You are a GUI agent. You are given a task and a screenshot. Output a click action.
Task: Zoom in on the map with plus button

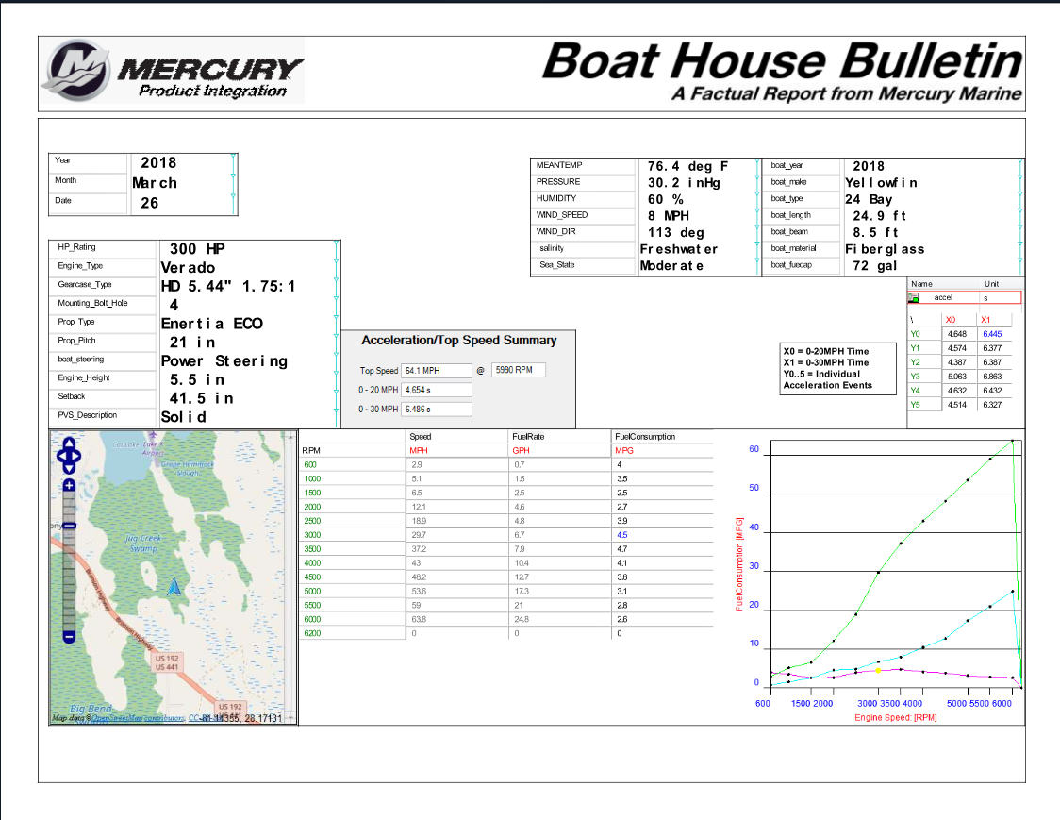click(x=69, y=485)
